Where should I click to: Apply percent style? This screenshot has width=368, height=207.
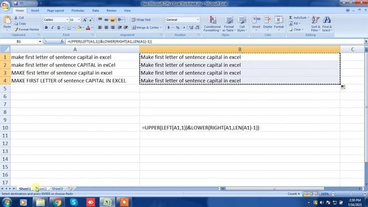point(178,28)
